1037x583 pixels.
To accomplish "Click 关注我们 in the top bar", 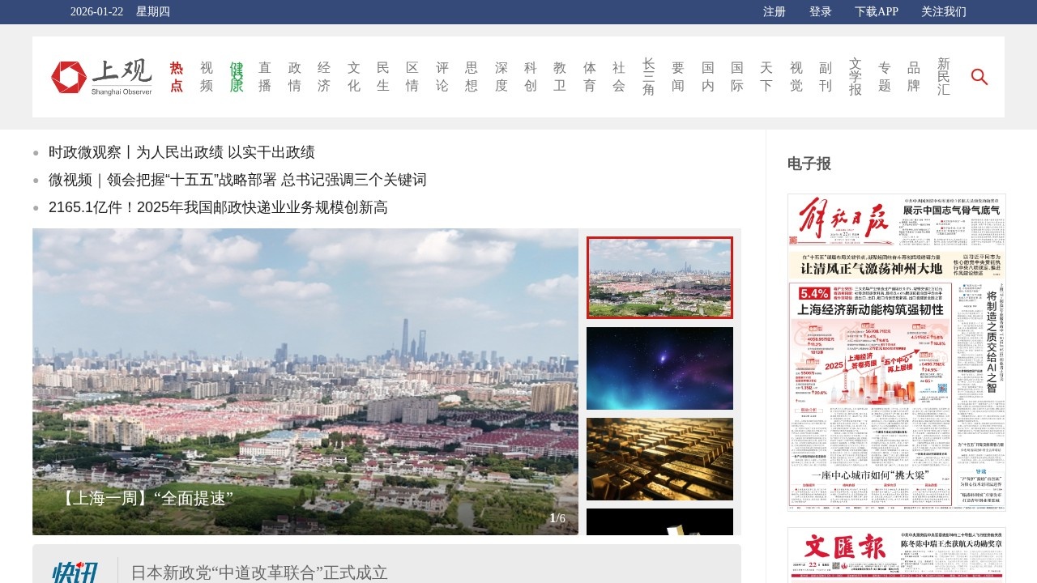I will 943,11.
